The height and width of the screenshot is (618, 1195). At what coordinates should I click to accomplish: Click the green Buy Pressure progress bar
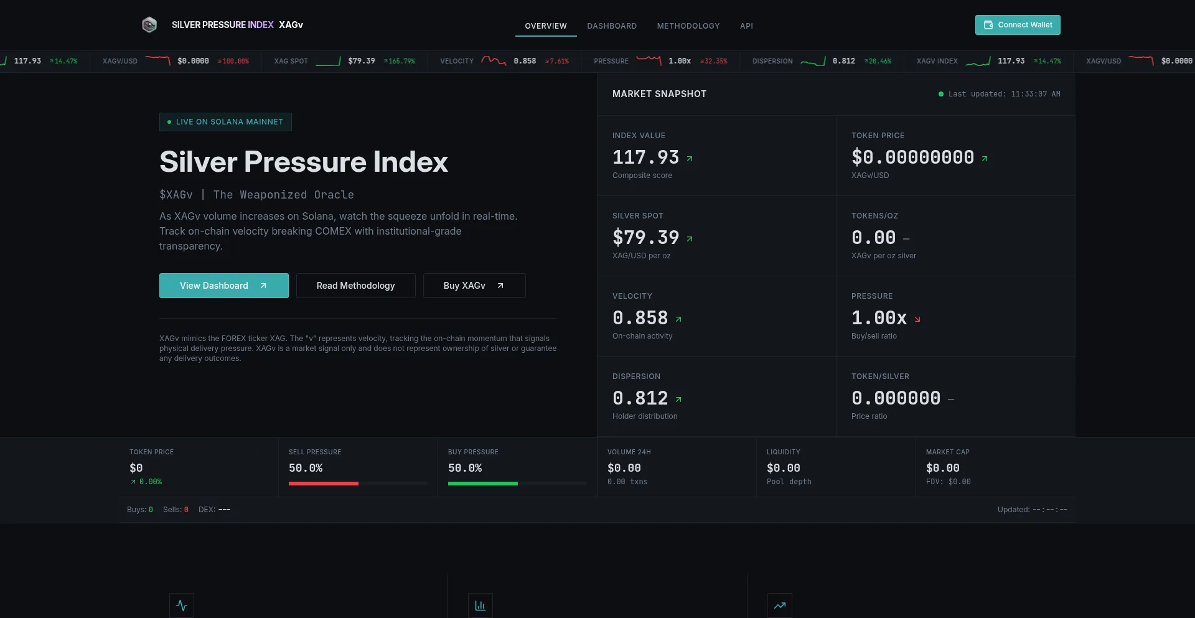coord(483,484)
